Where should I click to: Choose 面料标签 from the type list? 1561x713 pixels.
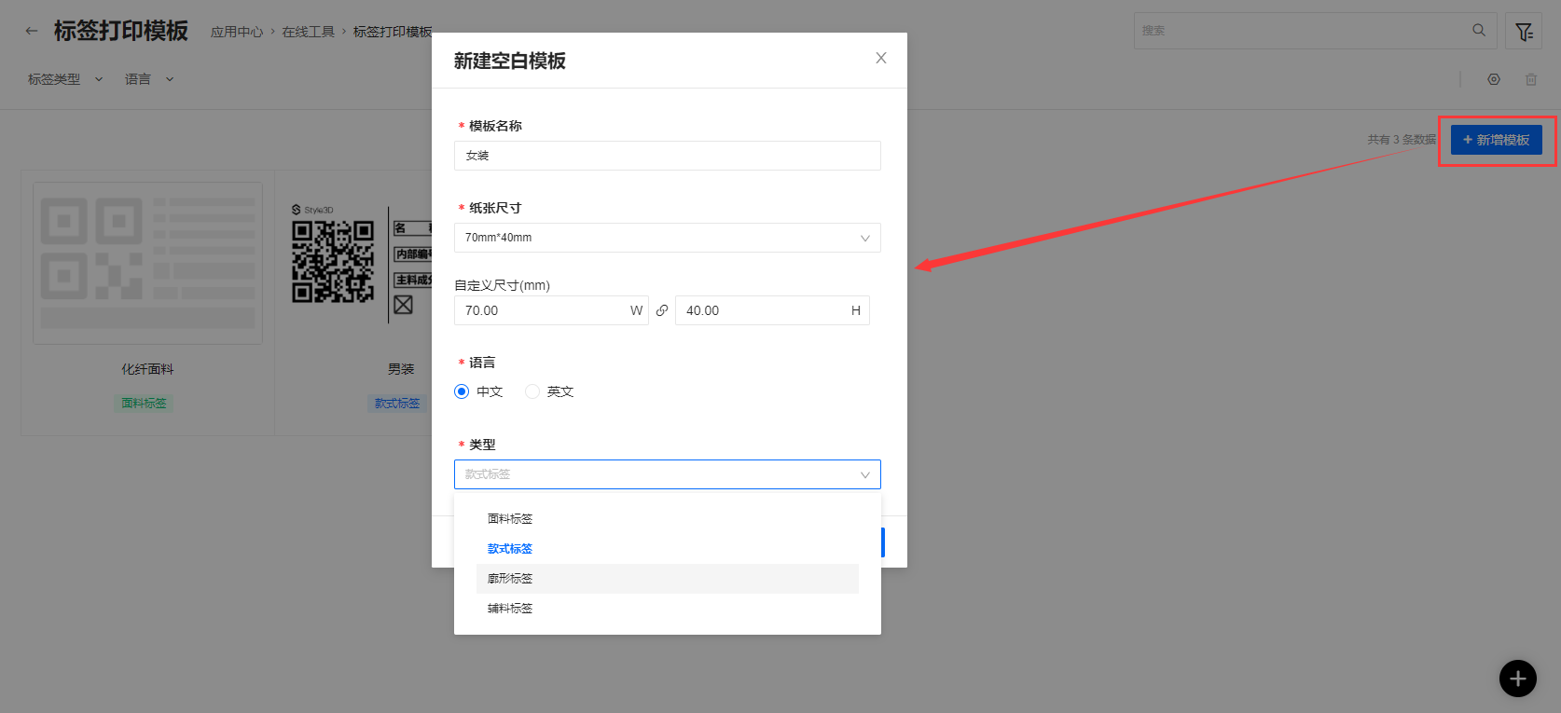[x=510, y=518]
